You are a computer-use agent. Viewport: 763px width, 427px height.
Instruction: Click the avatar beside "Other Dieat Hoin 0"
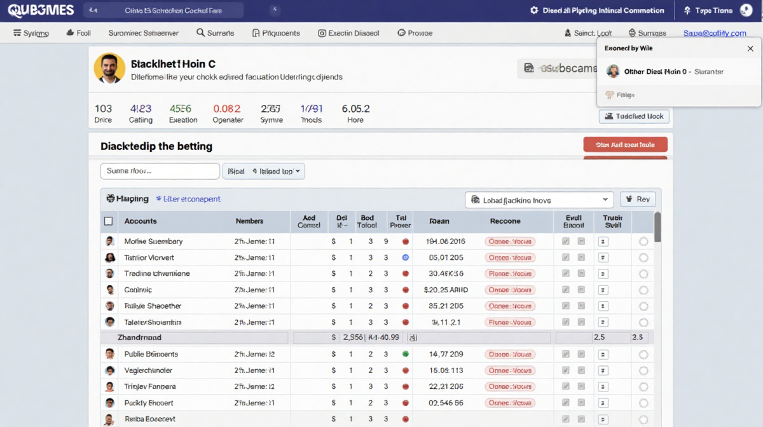click(x=613, y=71)
